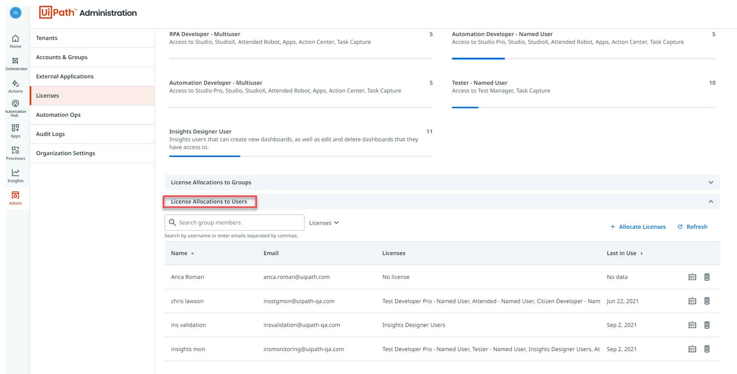The width and height of the screenshot is (737, 374).
Task: Click the Administration title text
Action: (108, 13)
